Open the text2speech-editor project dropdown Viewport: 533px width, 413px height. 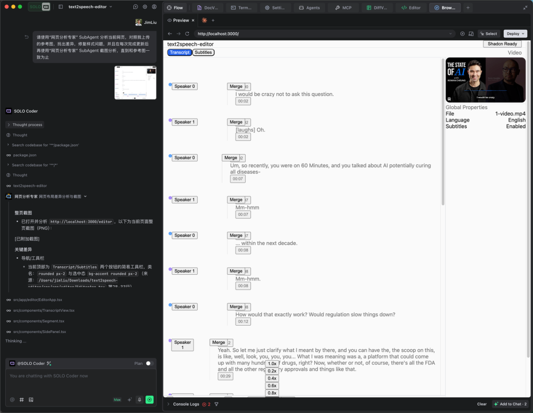click(x=90, y=7)
